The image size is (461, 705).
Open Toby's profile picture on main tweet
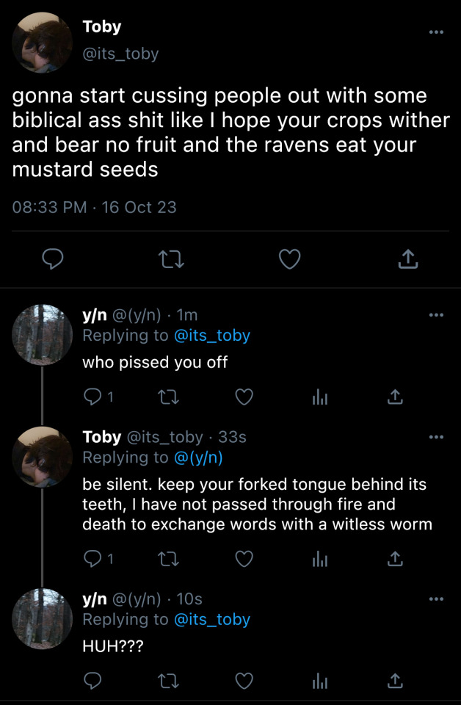click(x=42, y=42)
